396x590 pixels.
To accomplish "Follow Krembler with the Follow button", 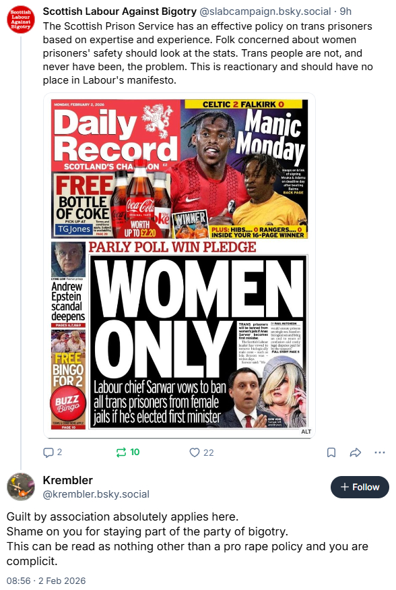I will [360, 487].
